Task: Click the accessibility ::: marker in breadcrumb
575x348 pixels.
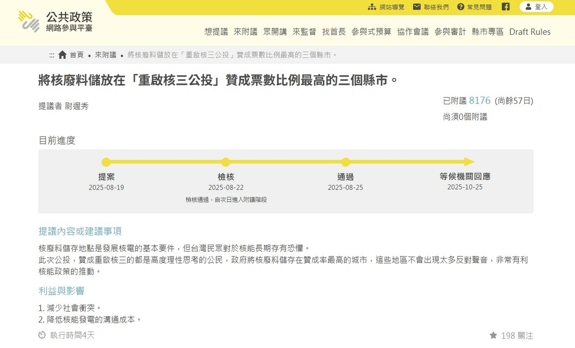Action: 52,55
